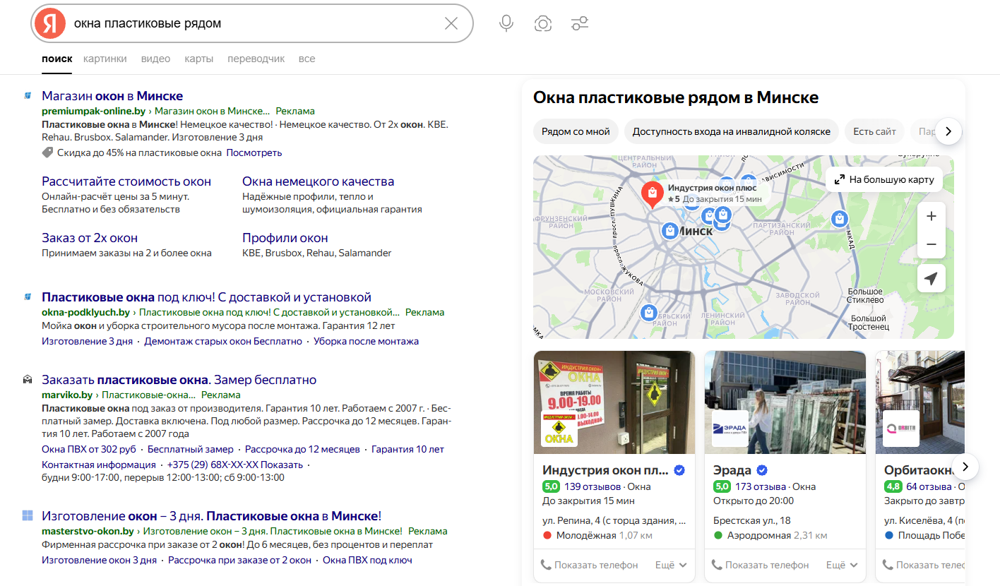Switch to the карты tab
The height and width of the screenshot is (586, 1000).
click(x=199, y=59)
